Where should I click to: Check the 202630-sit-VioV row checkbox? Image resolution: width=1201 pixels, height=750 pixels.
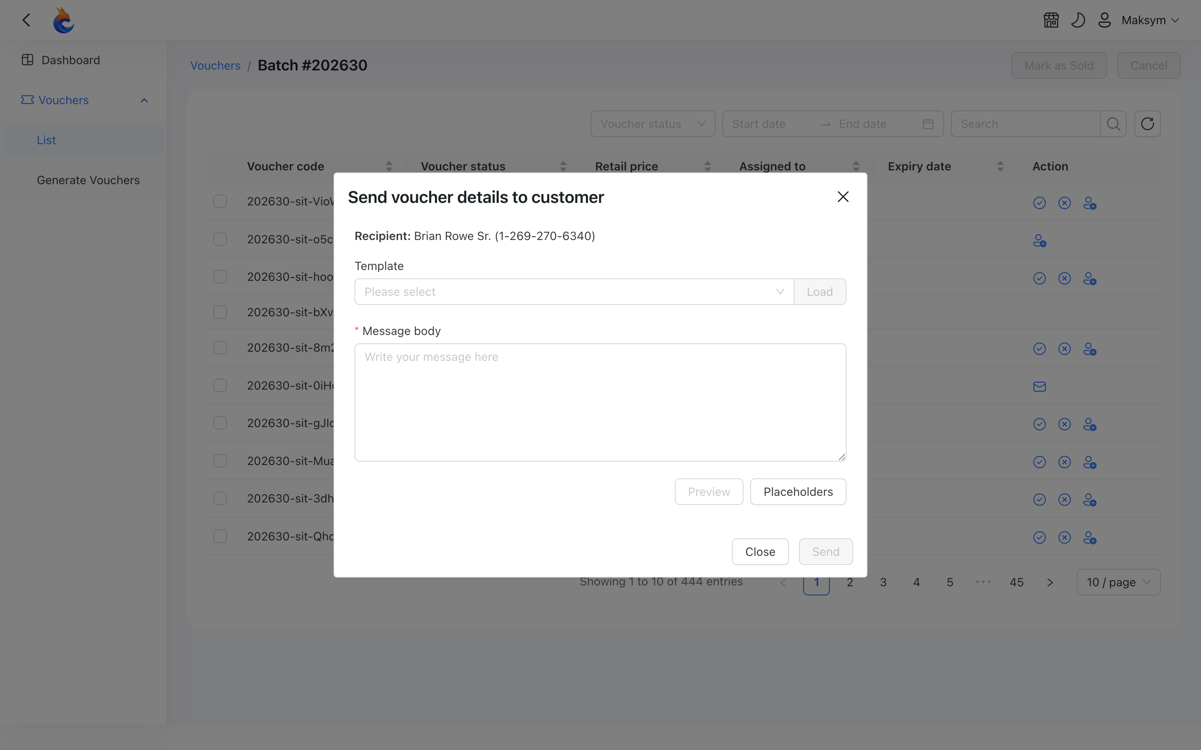click(x=220, y=201)
